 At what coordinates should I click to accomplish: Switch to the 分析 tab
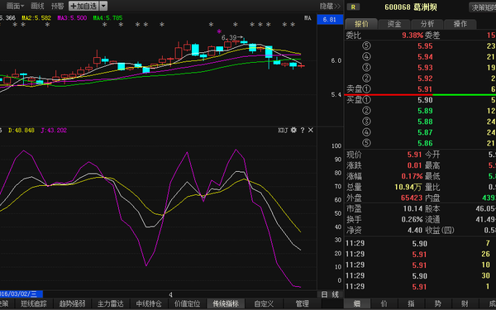(x=427, y=24)
